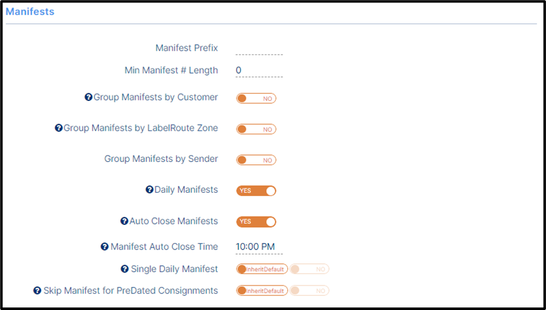The width and height of the screenshot is (546, 310).
Task: Turn on Group Manifests by Sender switch
Action: click(256, 160)
